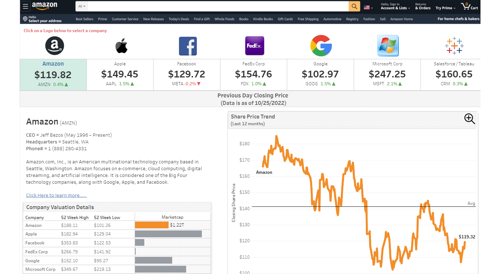488x274 pixels.
Task: Open the zoom magnifier on Share Price Trend
Action: [x=469, y=119]
